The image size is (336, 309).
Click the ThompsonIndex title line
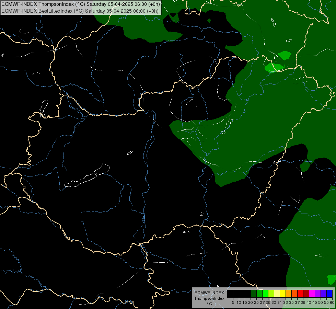81,4
